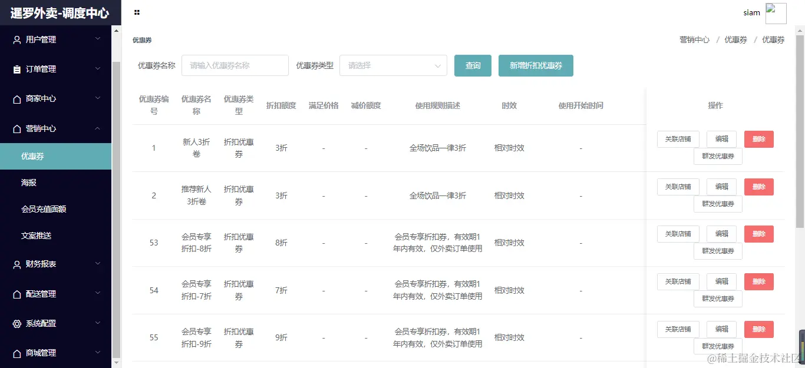Click the 使用规则描述 column header
The image size is (805, 368).
pos(437,105)
